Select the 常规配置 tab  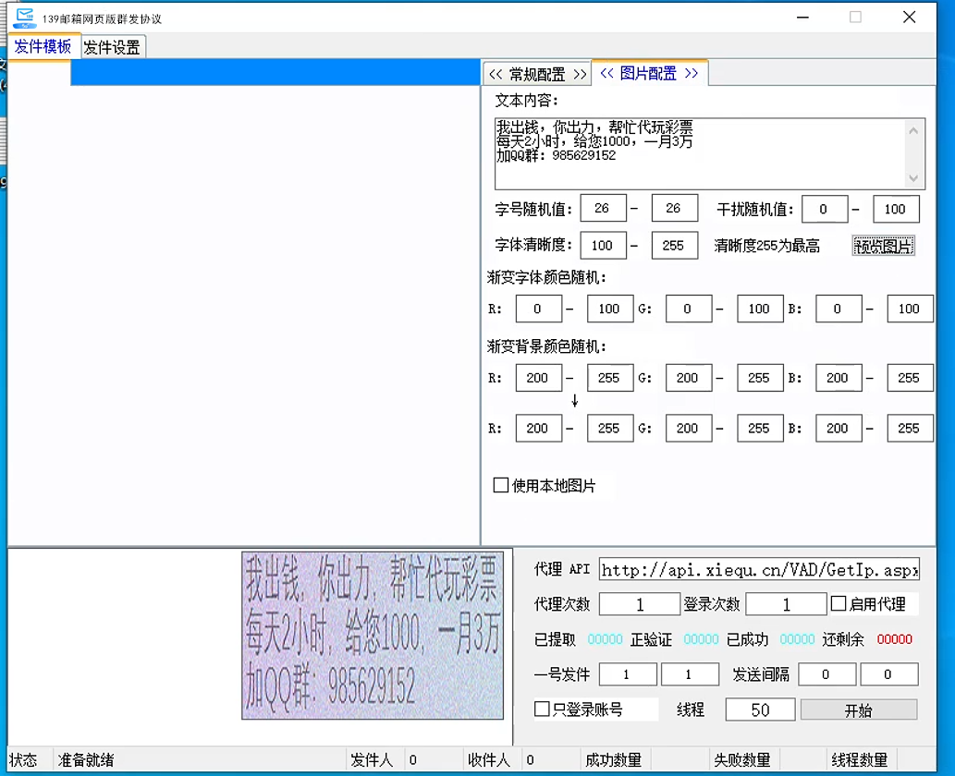(537, 74)
